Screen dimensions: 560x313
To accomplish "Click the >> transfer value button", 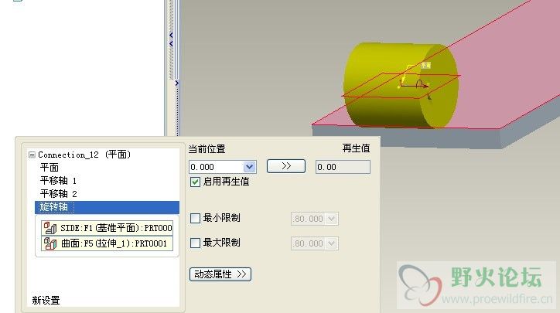I will pos(286,166).
